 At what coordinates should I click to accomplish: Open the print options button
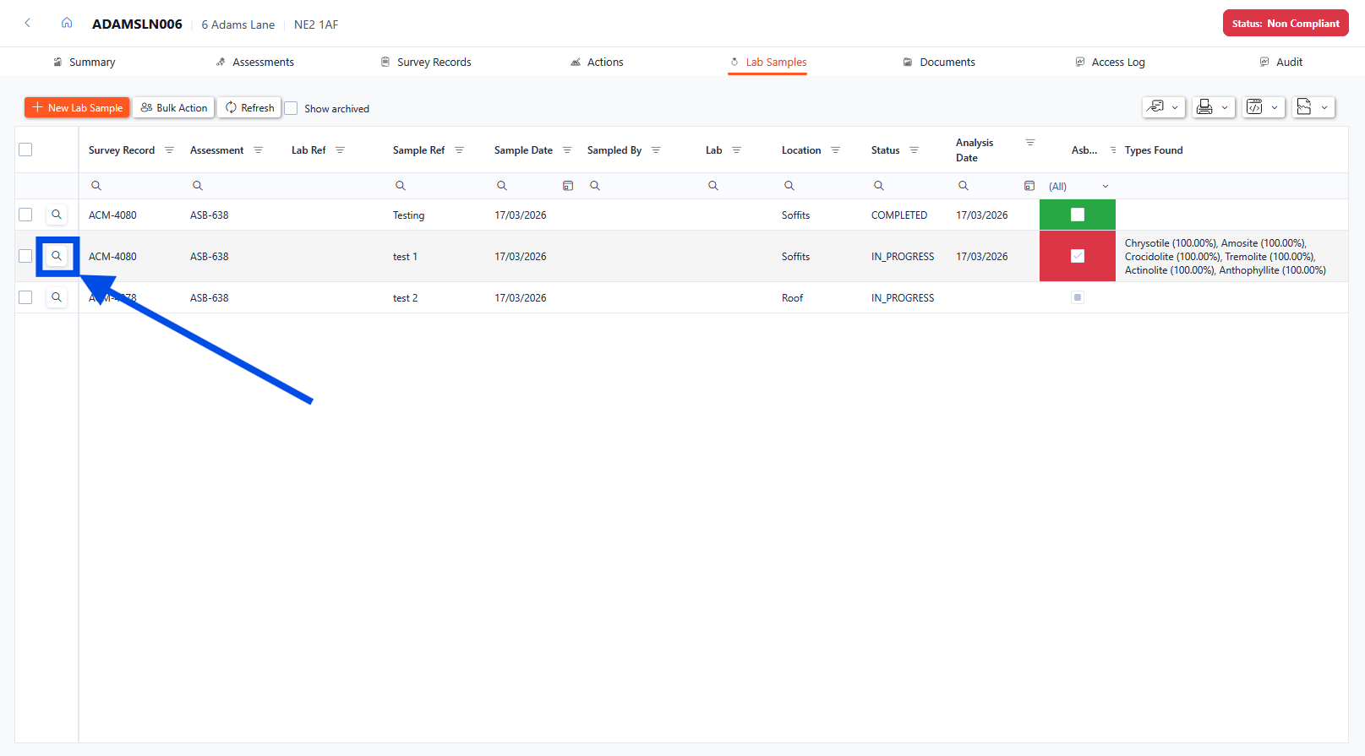pos(1212,107)
